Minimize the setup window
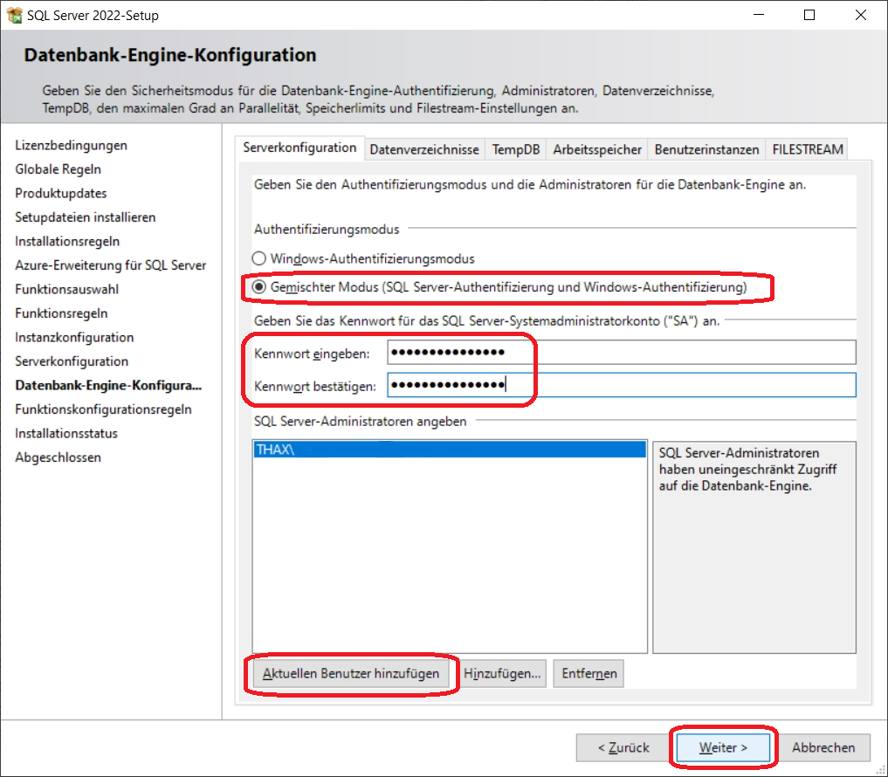This screenshot has height=777, width=888. pos(758,15)
